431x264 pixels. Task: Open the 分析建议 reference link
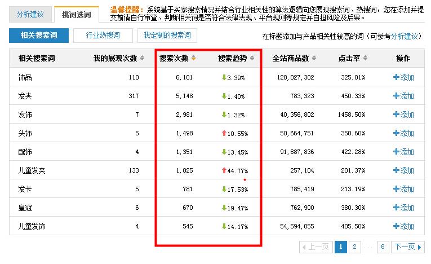(405, 36)
